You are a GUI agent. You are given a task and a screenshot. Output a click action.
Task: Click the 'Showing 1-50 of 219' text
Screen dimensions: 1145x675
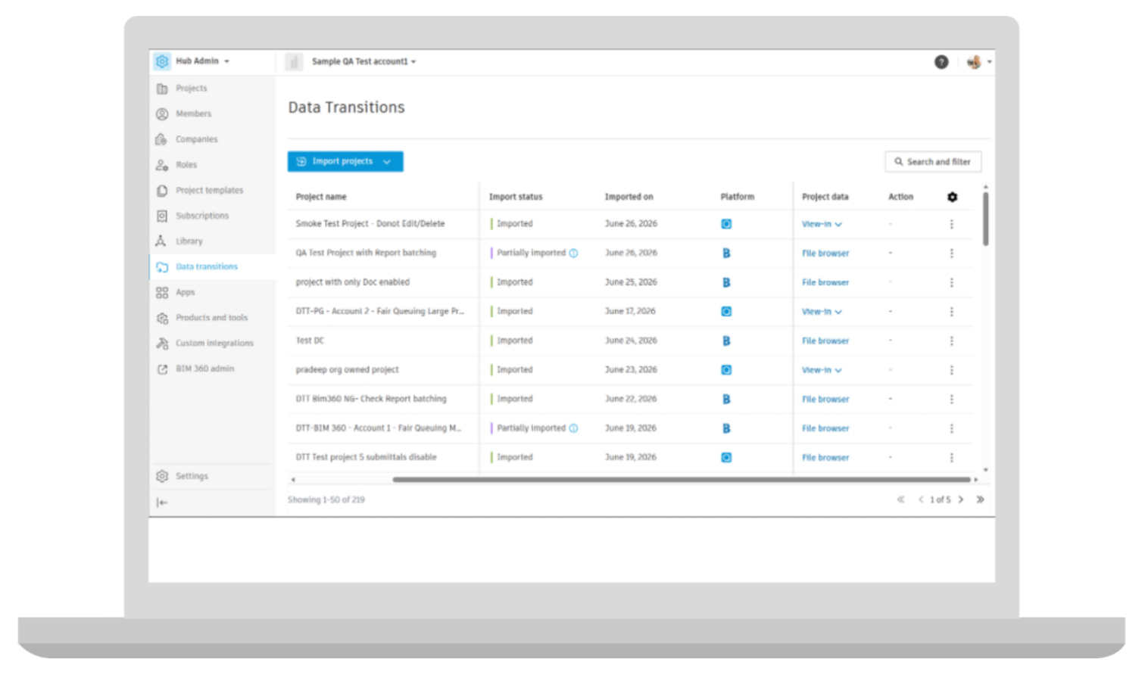click(326, 500)
